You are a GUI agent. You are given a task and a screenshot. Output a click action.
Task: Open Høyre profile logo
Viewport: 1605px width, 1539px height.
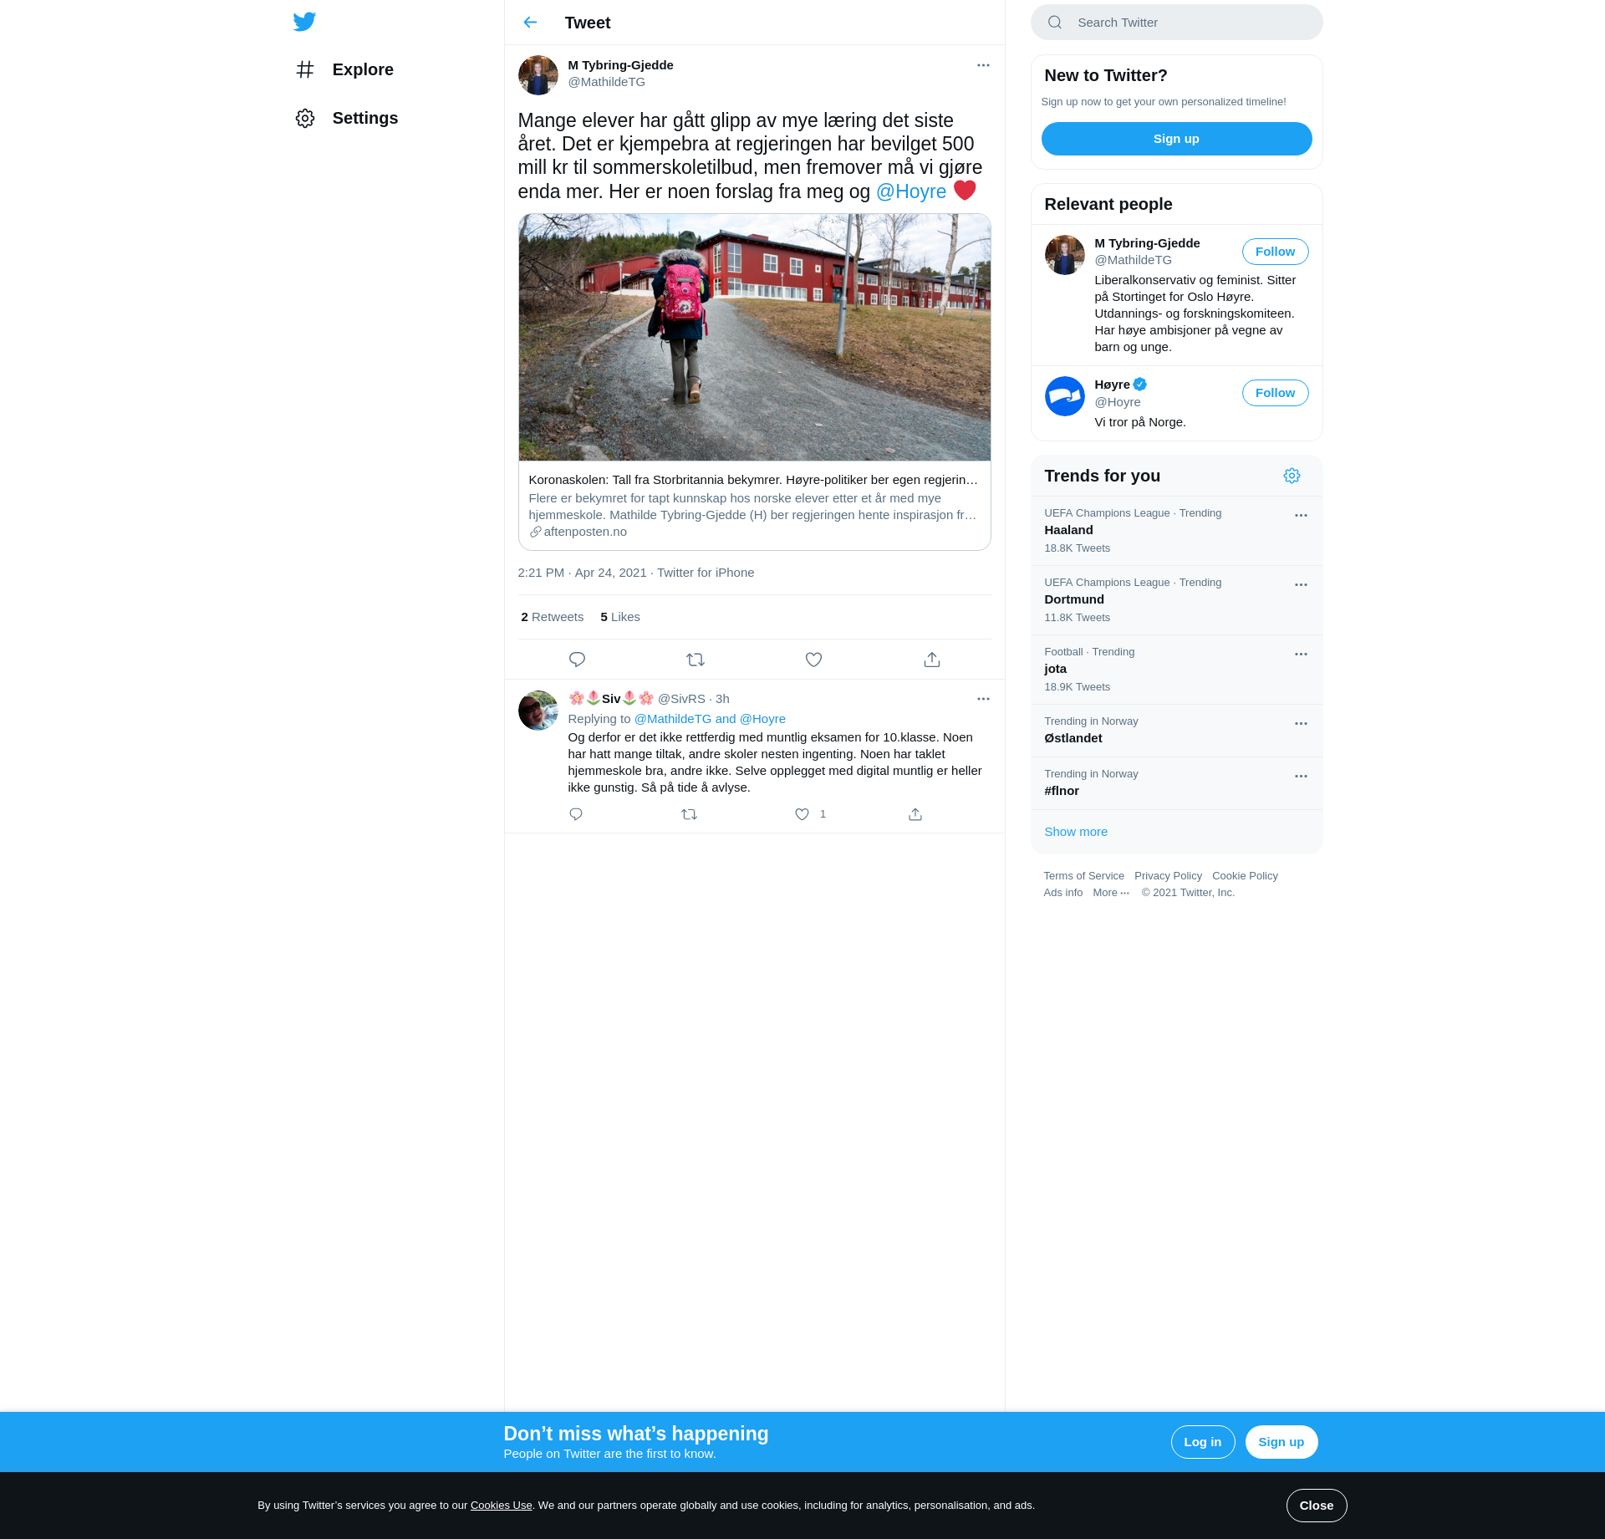coord(1064,396)
